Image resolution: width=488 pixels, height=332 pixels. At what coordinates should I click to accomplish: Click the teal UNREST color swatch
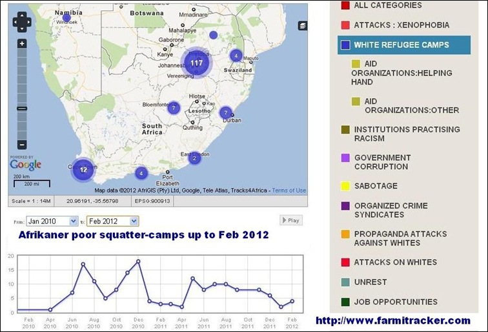point(345,282)
